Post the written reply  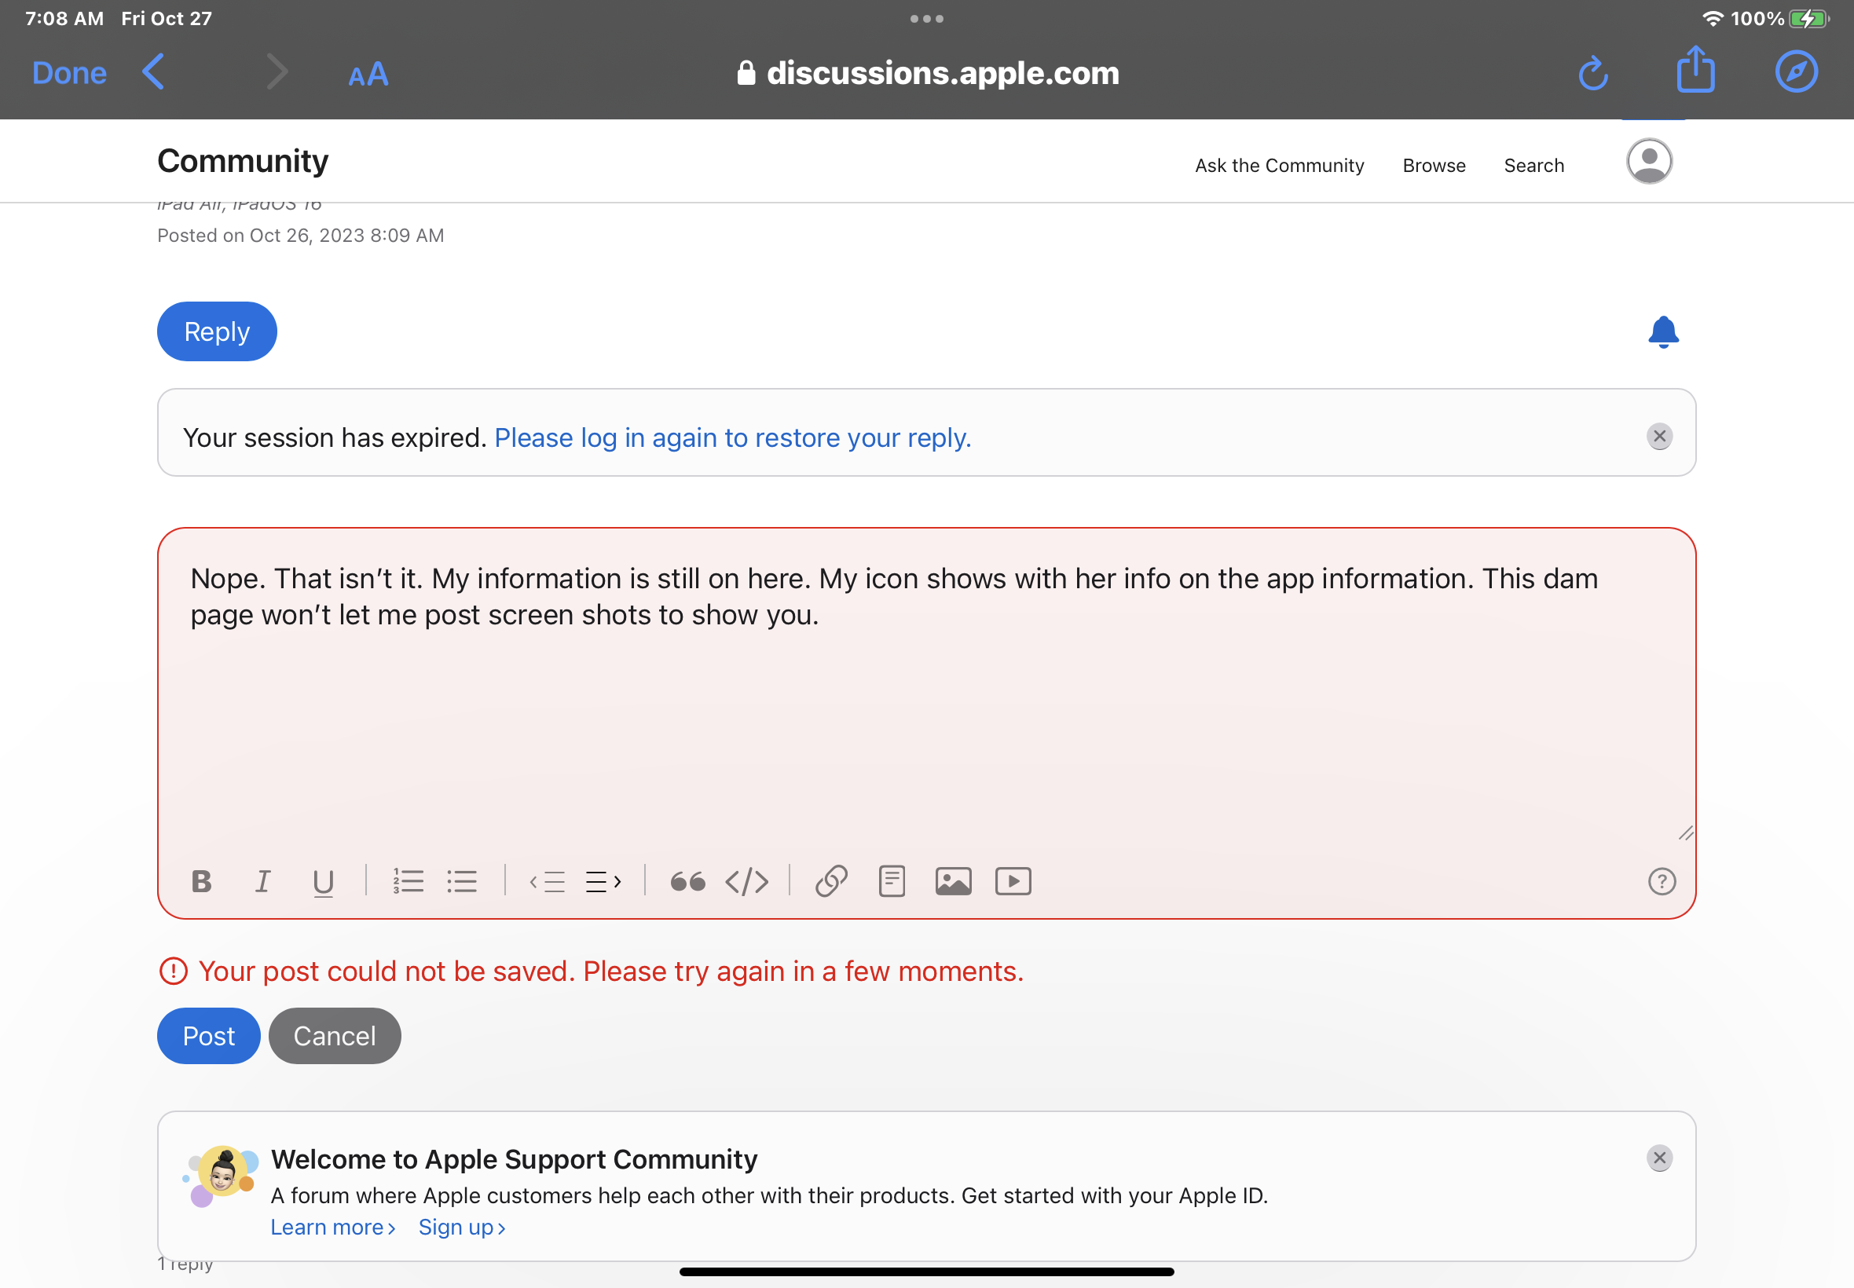point(208,1035)
